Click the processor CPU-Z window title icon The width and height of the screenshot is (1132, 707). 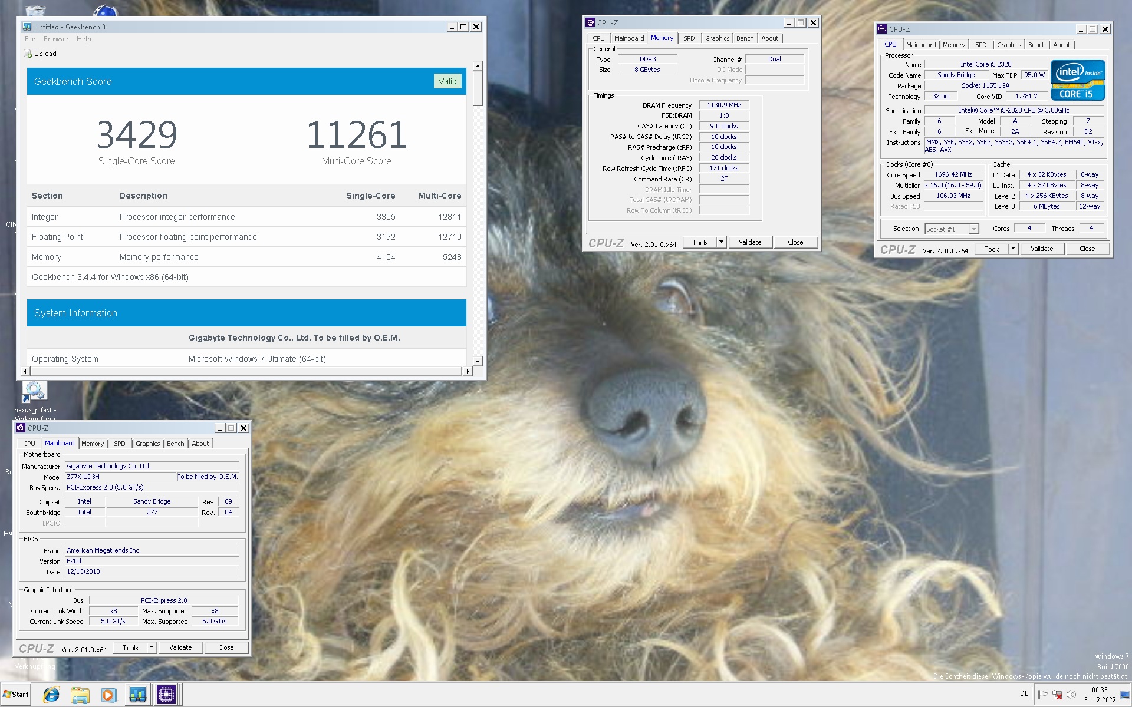pyautogui.click(x=882, y=29)
